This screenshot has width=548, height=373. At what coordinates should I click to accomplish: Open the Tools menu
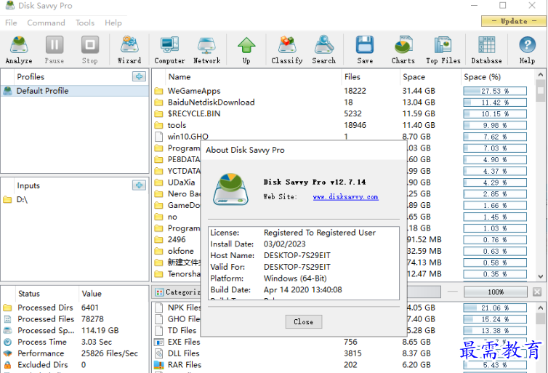coord(85,23)
